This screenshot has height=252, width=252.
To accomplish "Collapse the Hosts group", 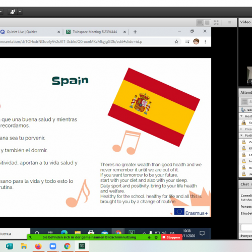I will pyautogui.click(x=241, y=116).
